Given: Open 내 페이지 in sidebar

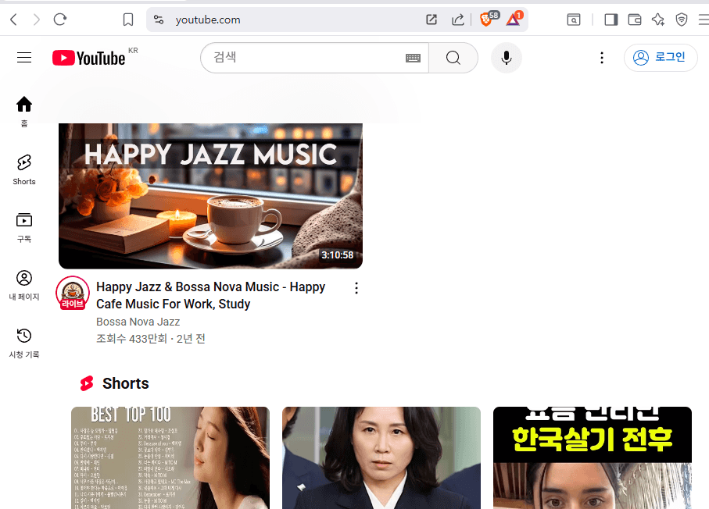Looking at the screenshot, I should 24,286.
